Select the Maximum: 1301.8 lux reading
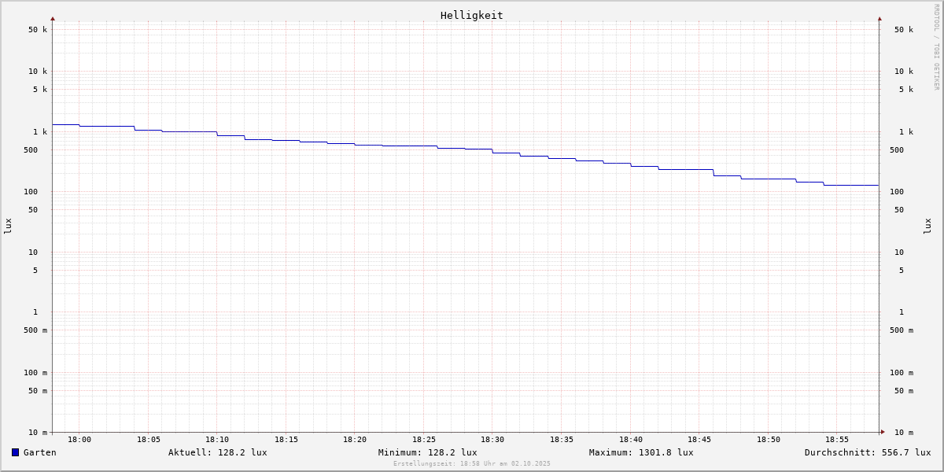Screen dimensions: 944x472 pos(640,452)
